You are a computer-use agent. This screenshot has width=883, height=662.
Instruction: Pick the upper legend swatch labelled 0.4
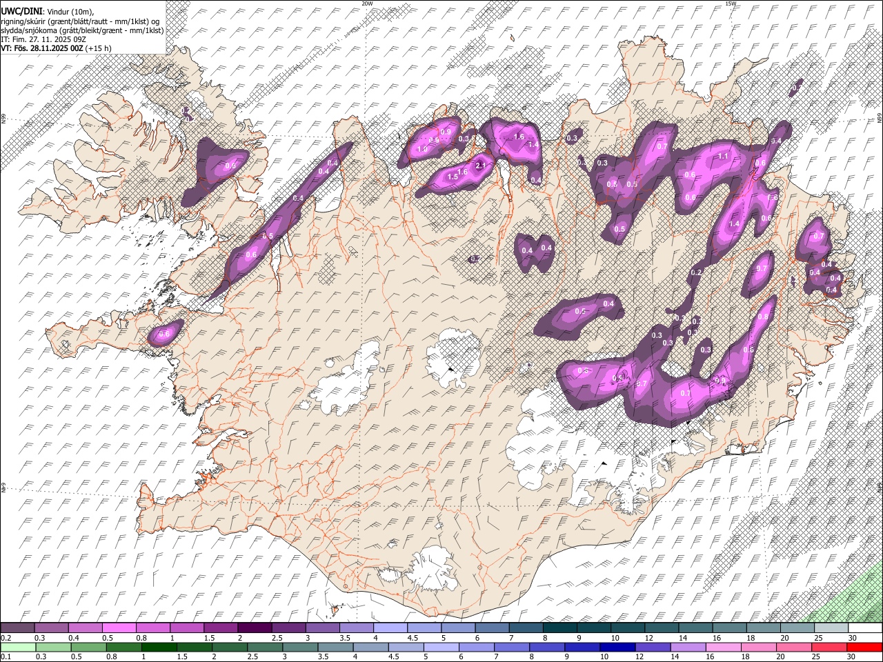(85, 628)
